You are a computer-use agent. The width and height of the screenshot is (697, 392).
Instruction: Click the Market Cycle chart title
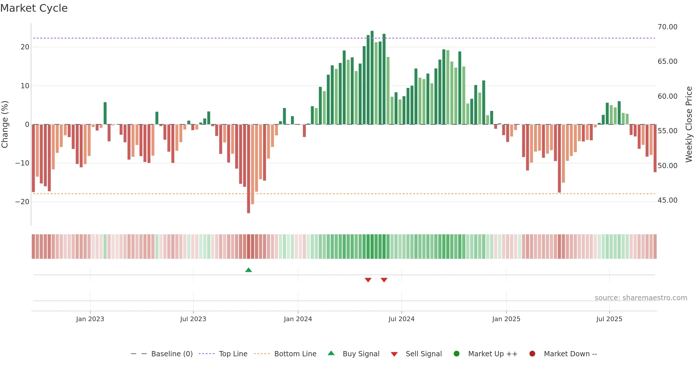coord(34,8)
